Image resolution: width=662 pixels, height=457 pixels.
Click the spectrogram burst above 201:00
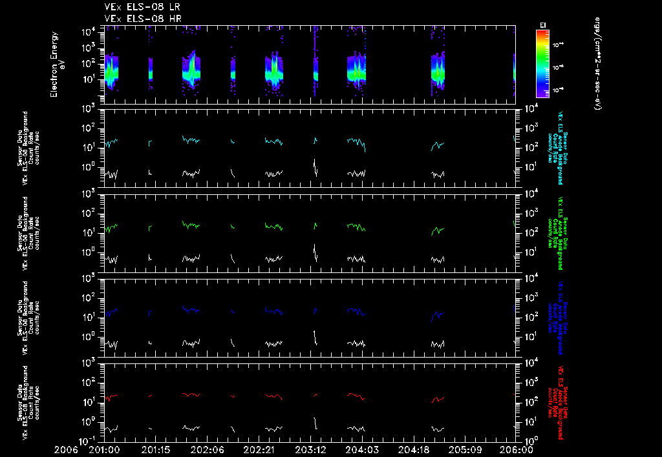(111, 71)
